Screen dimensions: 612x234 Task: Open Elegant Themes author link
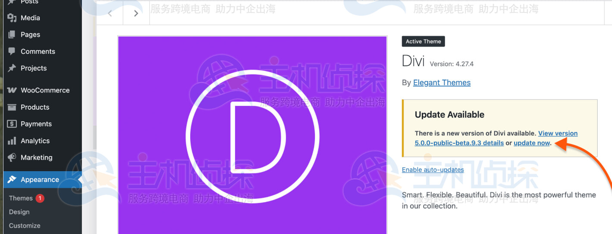[x=442, y=83]
